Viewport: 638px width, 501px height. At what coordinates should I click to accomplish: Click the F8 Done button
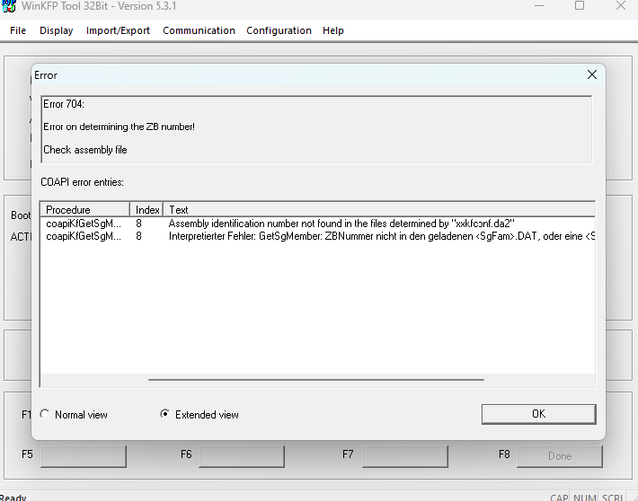pos(560,456)
